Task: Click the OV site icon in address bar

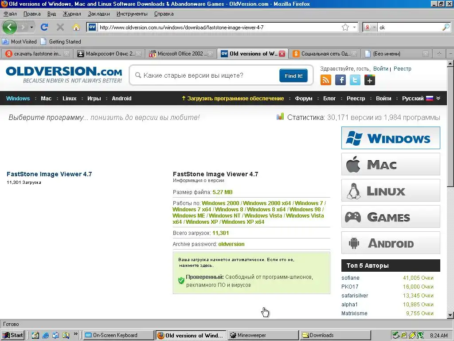Action: click(x=92, y=27)
